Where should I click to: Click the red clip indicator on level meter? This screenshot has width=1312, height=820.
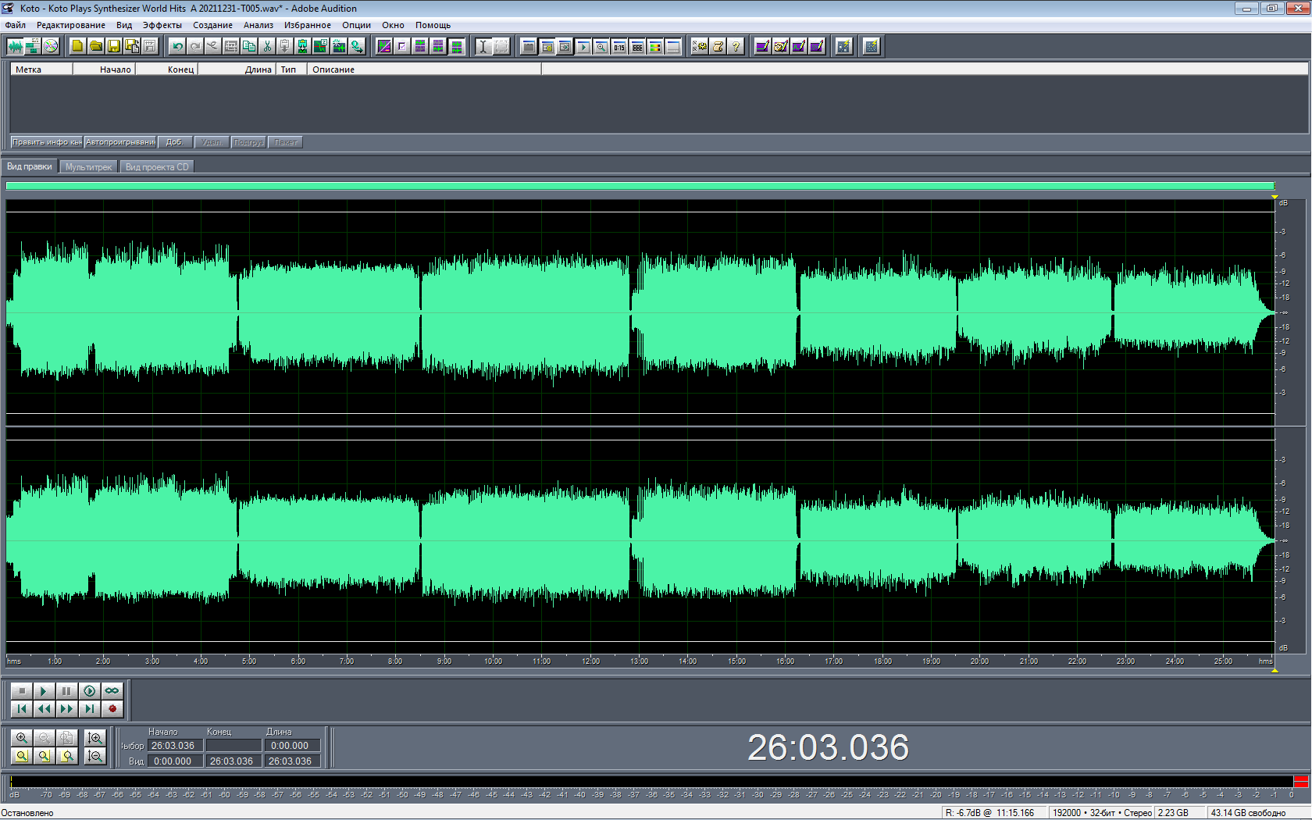(x=1301, y=782)
